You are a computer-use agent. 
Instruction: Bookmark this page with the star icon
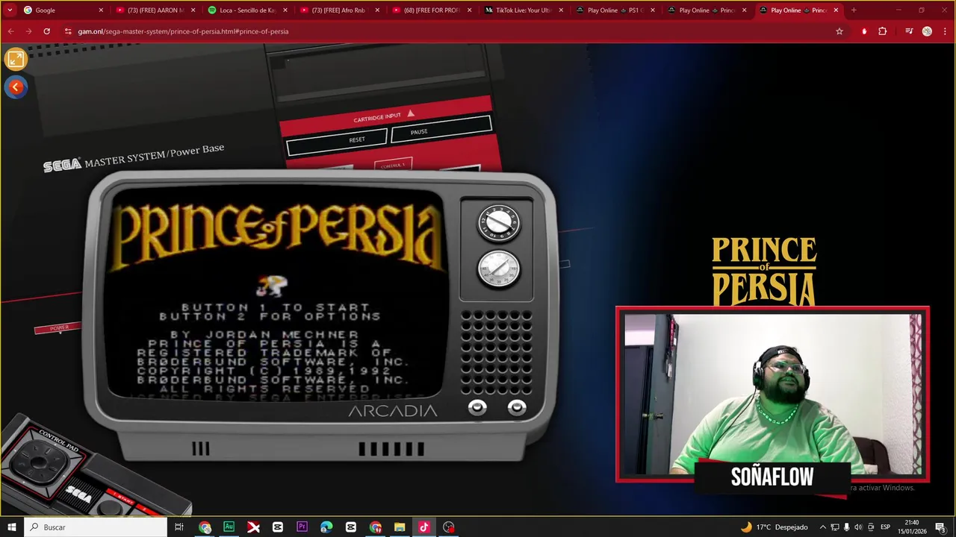[839, 31]
